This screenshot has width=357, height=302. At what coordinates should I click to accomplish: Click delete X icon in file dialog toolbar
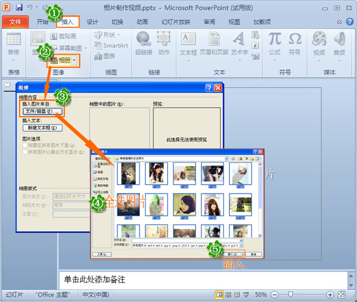click(x=246, y=158)
